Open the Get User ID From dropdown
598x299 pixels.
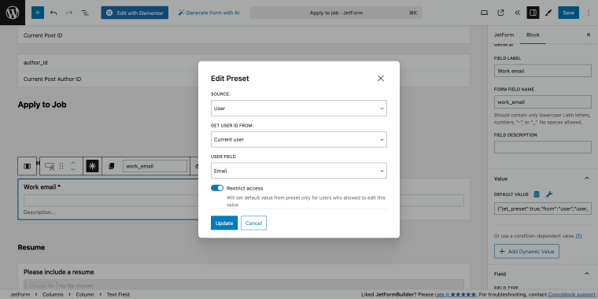299,139
